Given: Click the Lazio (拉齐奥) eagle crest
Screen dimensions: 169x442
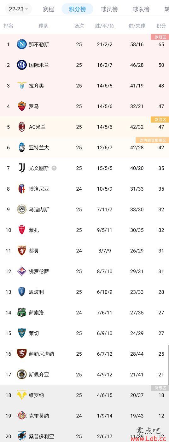Looking at the screenshot, I should click(22, 86).
